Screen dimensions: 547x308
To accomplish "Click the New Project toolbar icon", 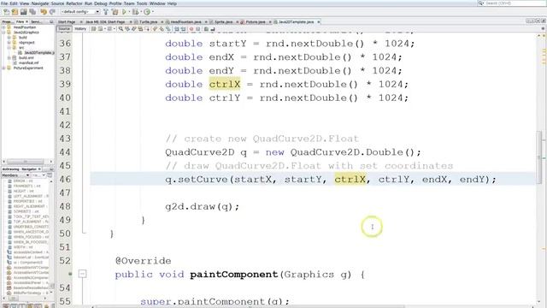I will (x=15, y=12).
